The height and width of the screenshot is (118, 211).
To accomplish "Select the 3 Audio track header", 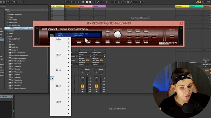I will pos(85,6).
